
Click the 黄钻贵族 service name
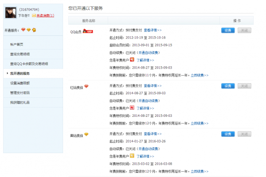(77, 136)
